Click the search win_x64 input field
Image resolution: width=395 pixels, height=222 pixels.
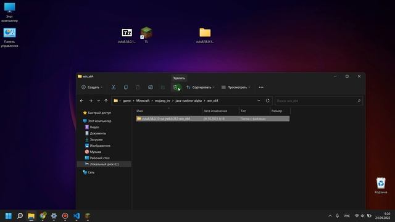point(318,101)
